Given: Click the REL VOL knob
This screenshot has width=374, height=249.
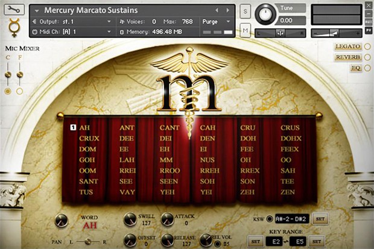Looking at the screenshot, I should tap(205, 239).
